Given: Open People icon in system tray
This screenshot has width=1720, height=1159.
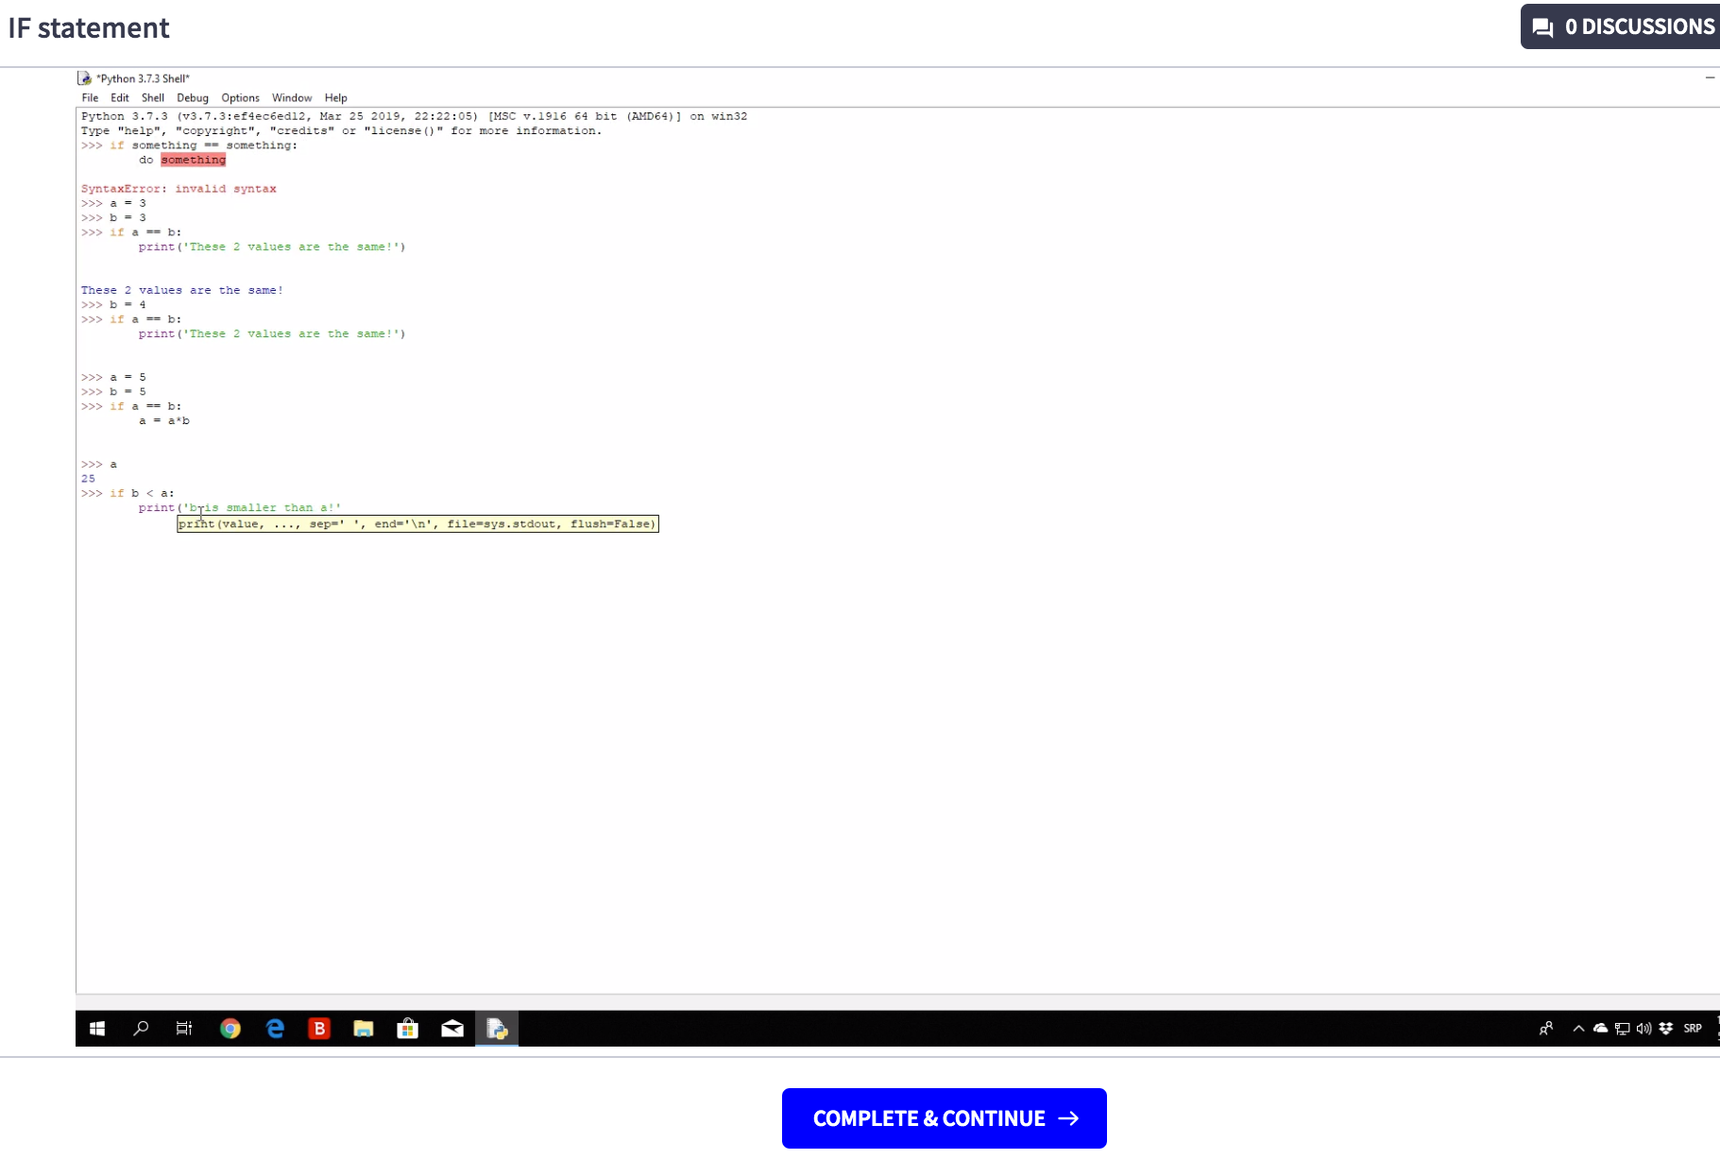Looking at the screenshot, I should pos(1546,1029).
